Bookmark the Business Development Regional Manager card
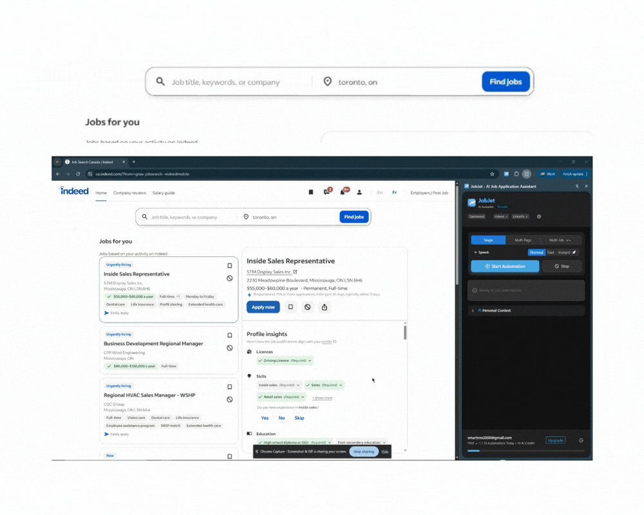 click(x=229, y=335)
